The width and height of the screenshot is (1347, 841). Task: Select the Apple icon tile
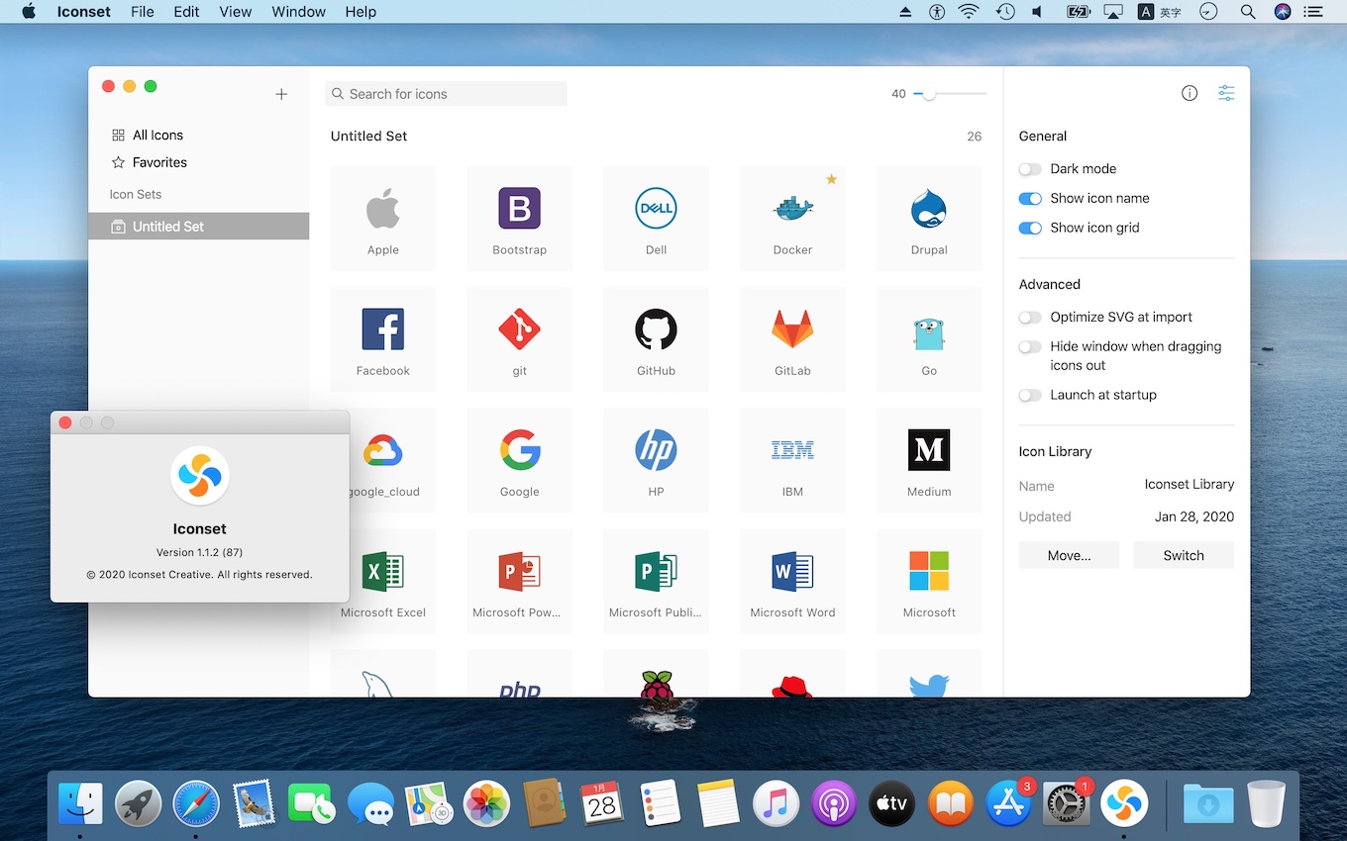pyautogui.click(x=383, y=218)
